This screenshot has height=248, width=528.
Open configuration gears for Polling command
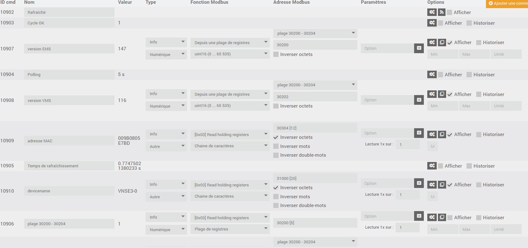coord(432,74)
